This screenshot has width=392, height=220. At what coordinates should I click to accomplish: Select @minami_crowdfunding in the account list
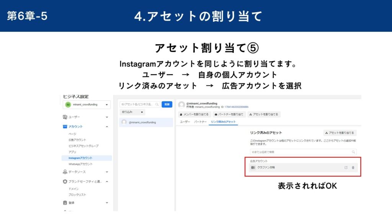click(146, 122)
